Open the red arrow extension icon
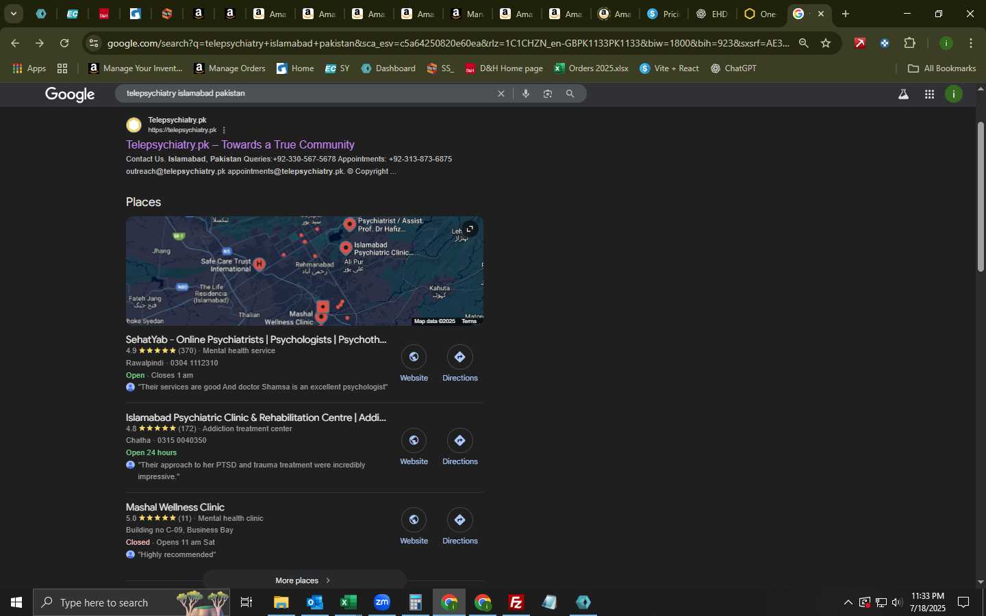Screen dimensions: 986x616 (x=860, y=43)
